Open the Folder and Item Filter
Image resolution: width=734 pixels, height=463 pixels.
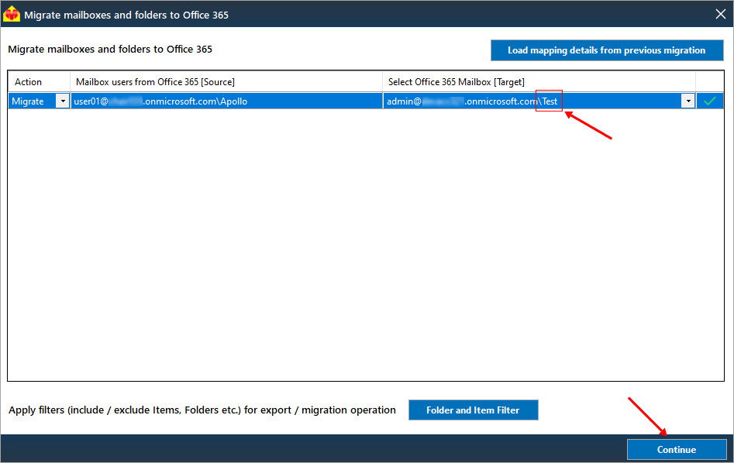pos(473,410)
